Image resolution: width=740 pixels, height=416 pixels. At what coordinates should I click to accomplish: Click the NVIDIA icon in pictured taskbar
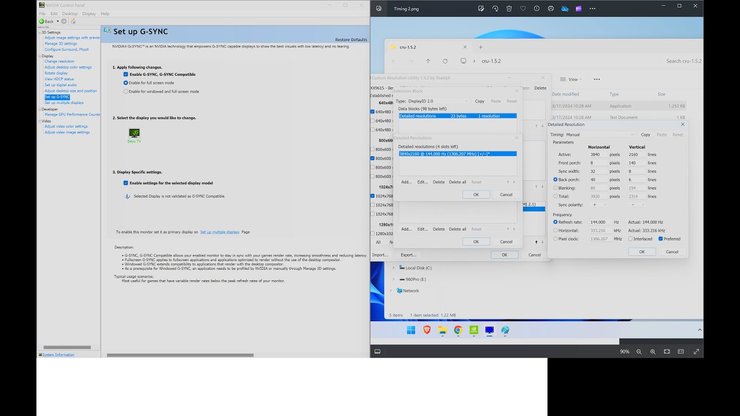click(x=473, y=330)
